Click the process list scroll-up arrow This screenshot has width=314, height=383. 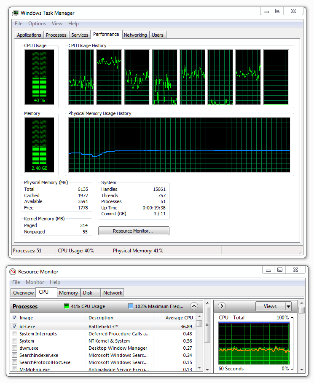point(199,324)
